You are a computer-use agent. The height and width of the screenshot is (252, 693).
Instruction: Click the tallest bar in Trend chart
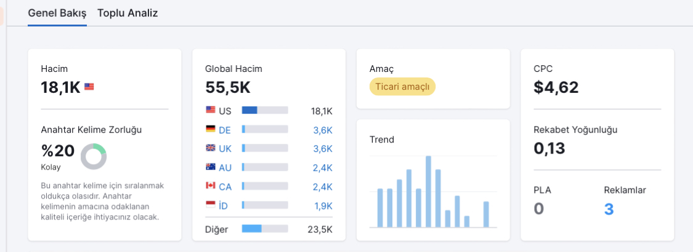pyautogui.click(x=428, y=192)
